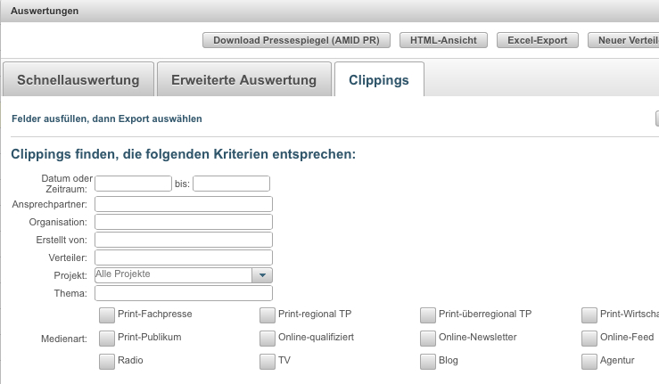The image size is (659, 384).
Task: Switch to Schnellauswertung tab
Action: (78, 79)
